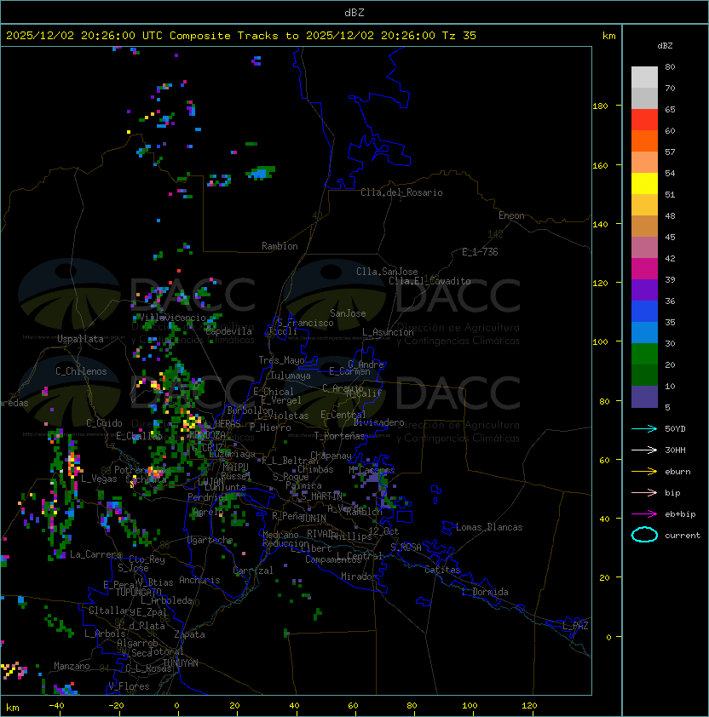Click the 'C_Chilenos' map label
Screen dimensions: 709x717
click(x=81, y=371)
